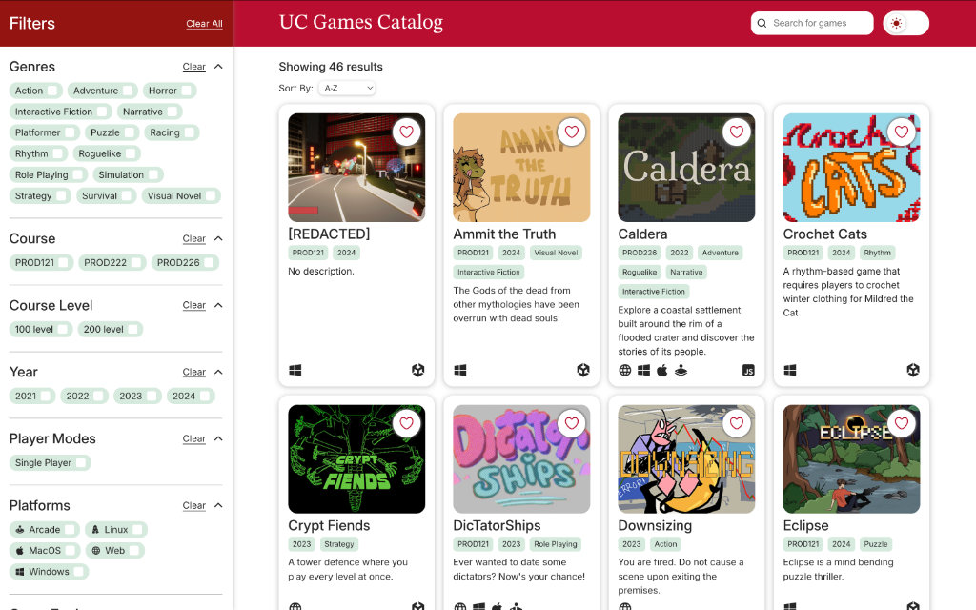Viewport: 976px width, 610px height.
Task: Favorite the [REDACTED] game with heart icon
Action: 406,132
